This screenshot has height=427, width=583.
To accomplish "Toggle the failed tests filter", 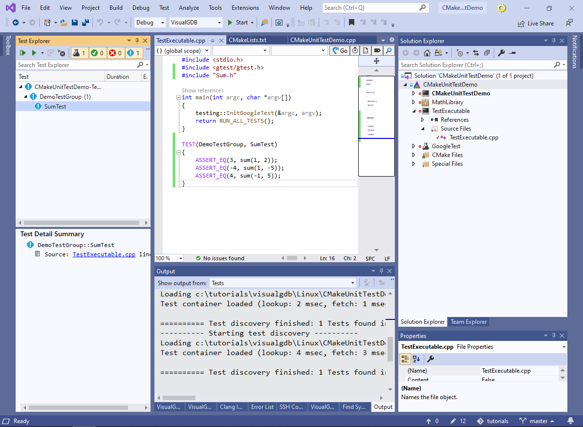I will 115,53.
